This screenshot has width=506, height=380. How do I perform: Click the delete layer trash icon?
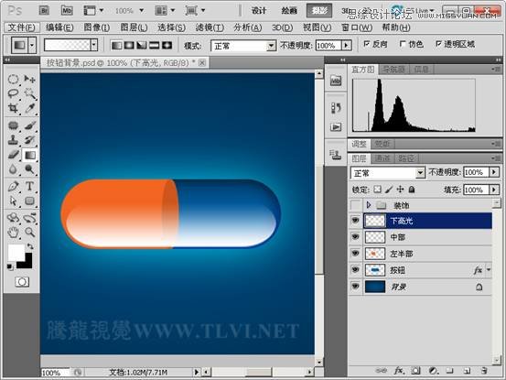coord(483,371)
